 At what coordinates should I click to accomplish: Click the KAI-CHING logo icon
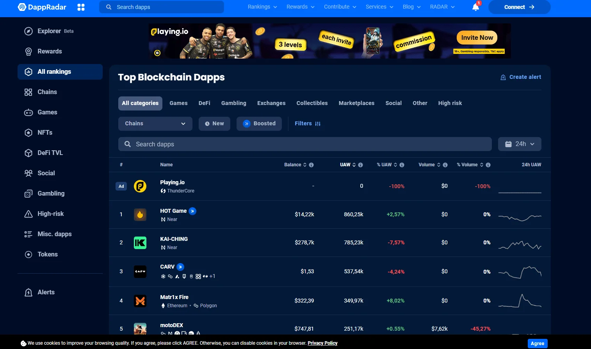coord(140,243)
